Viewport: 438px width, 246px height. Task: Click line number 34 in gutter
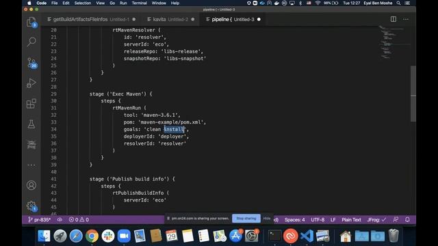53,129
